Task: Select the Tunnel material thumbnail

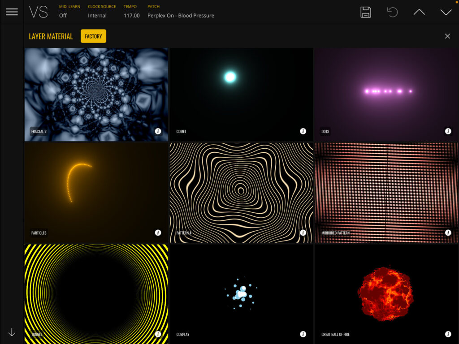Action: click(96, 294)
